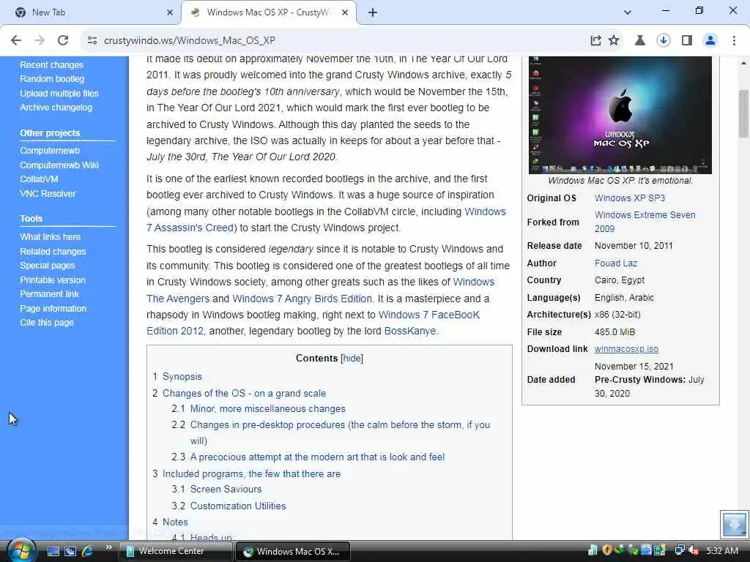The height and width of the screenshot is (562, 750).
Task: Open Cite this page link
Action: 47,323
